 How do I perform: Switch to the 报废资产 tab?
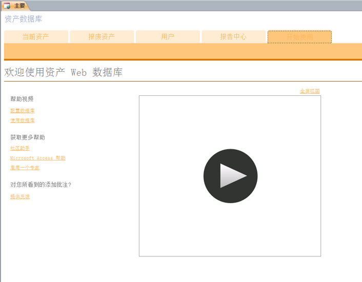click(x=102, y=37)
